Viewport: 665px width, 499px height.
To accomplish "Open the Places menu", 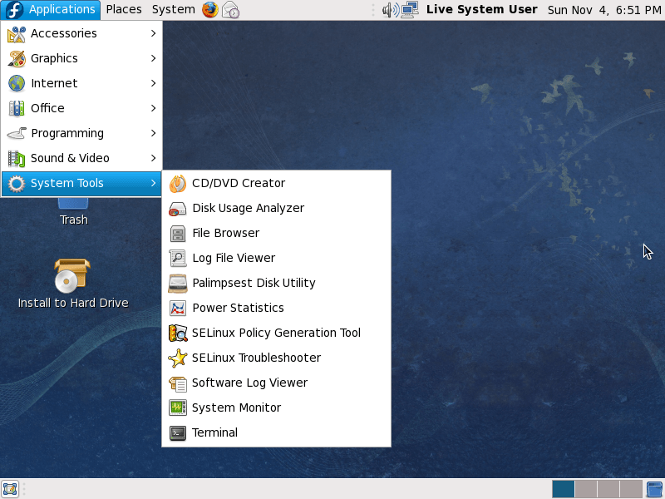I will coord(124,10).
